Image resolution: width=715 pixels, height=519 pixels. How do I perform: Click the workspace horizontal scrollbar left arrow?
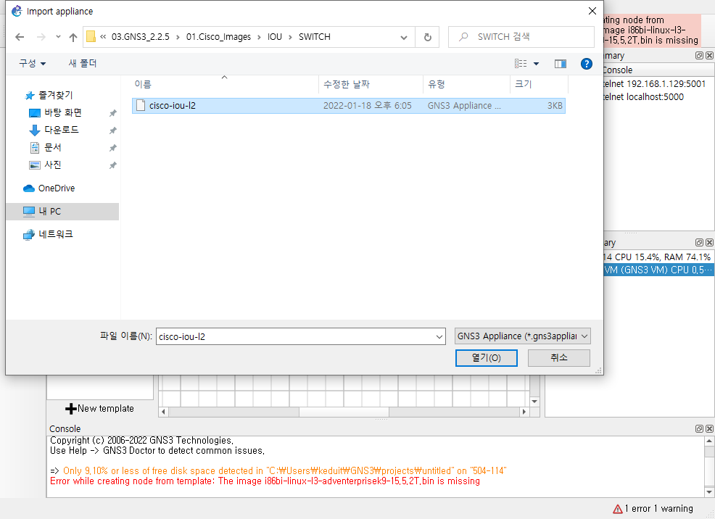164,412
